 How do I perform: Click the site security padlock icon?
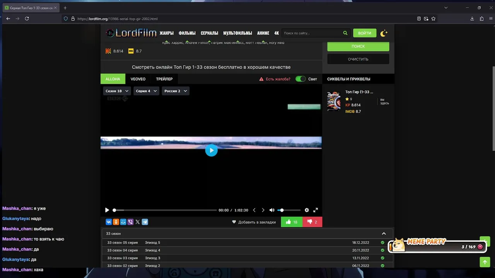click(x=73, y=19)
